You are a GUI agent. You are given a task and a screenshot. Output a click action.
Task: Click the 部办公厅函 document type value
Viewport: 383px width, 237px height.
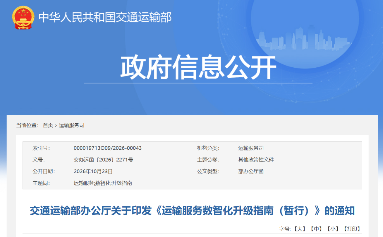click(x=251, y=172)
